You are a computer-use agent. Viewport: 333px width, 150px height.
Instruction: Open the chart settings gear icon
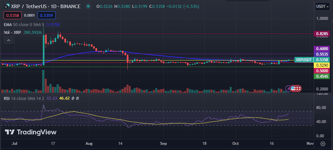click(323, 143)
